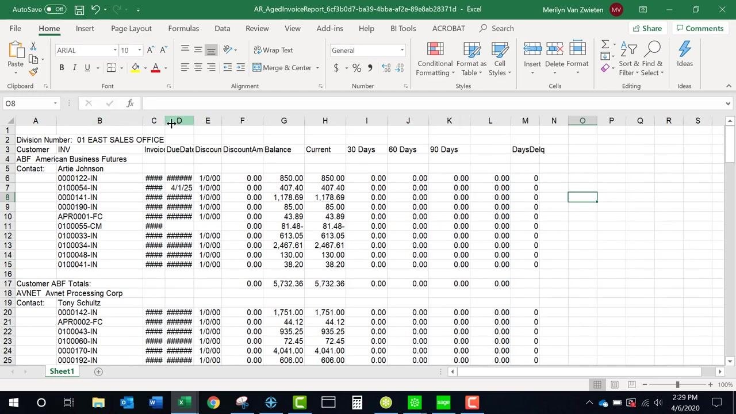
Task: Toggle Middle Align vertical alignment
Action: (x=198, y=50)
